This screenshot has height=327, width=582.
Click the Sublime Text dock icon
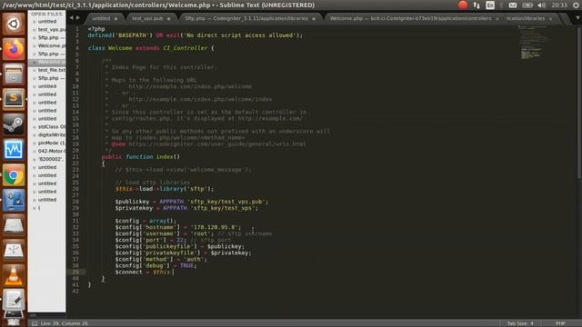(14, 99)
